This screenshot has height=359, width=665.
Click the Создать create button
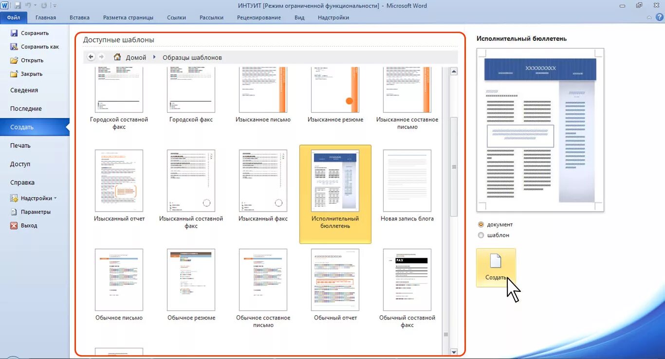coord(496,268)
